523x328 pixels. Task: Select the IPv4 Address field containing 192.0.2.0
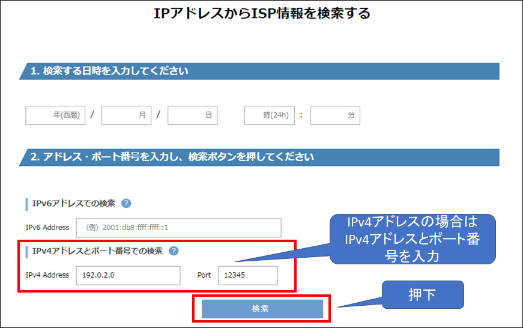coord(128,276)
